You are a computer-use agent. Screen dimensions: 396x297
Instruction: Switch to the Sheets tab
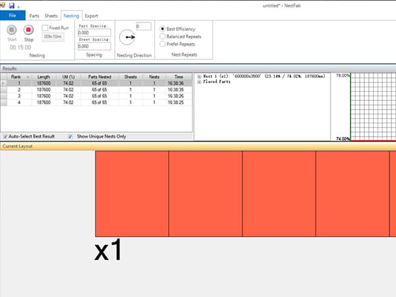click(x=51, y=16)
